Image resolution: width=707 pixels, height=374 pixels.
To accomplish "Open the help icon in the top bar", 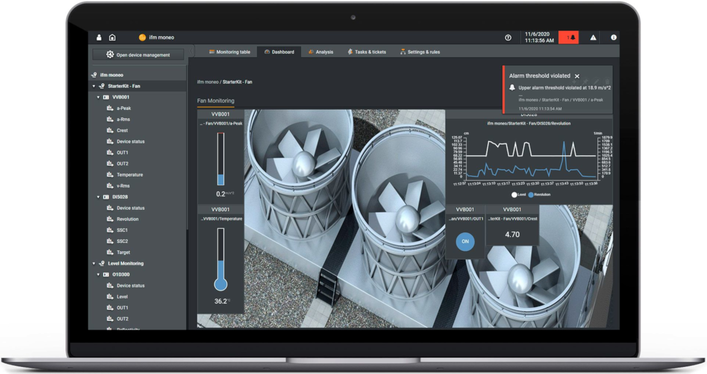I will tap(508, 37).
